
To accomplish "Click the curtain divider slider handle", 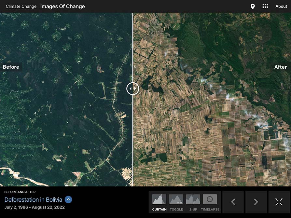I will 133,88.
